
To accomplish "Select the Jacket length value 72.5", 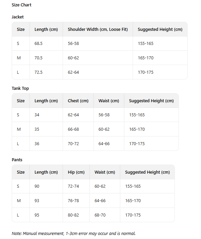I will [39, 72].
